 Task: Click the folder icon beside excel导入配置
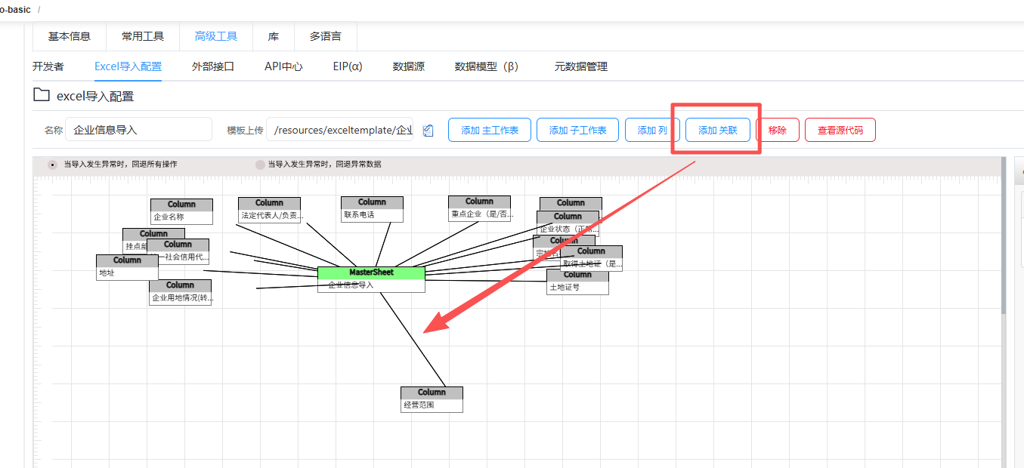pyautogui.click(x=42, y=95)
